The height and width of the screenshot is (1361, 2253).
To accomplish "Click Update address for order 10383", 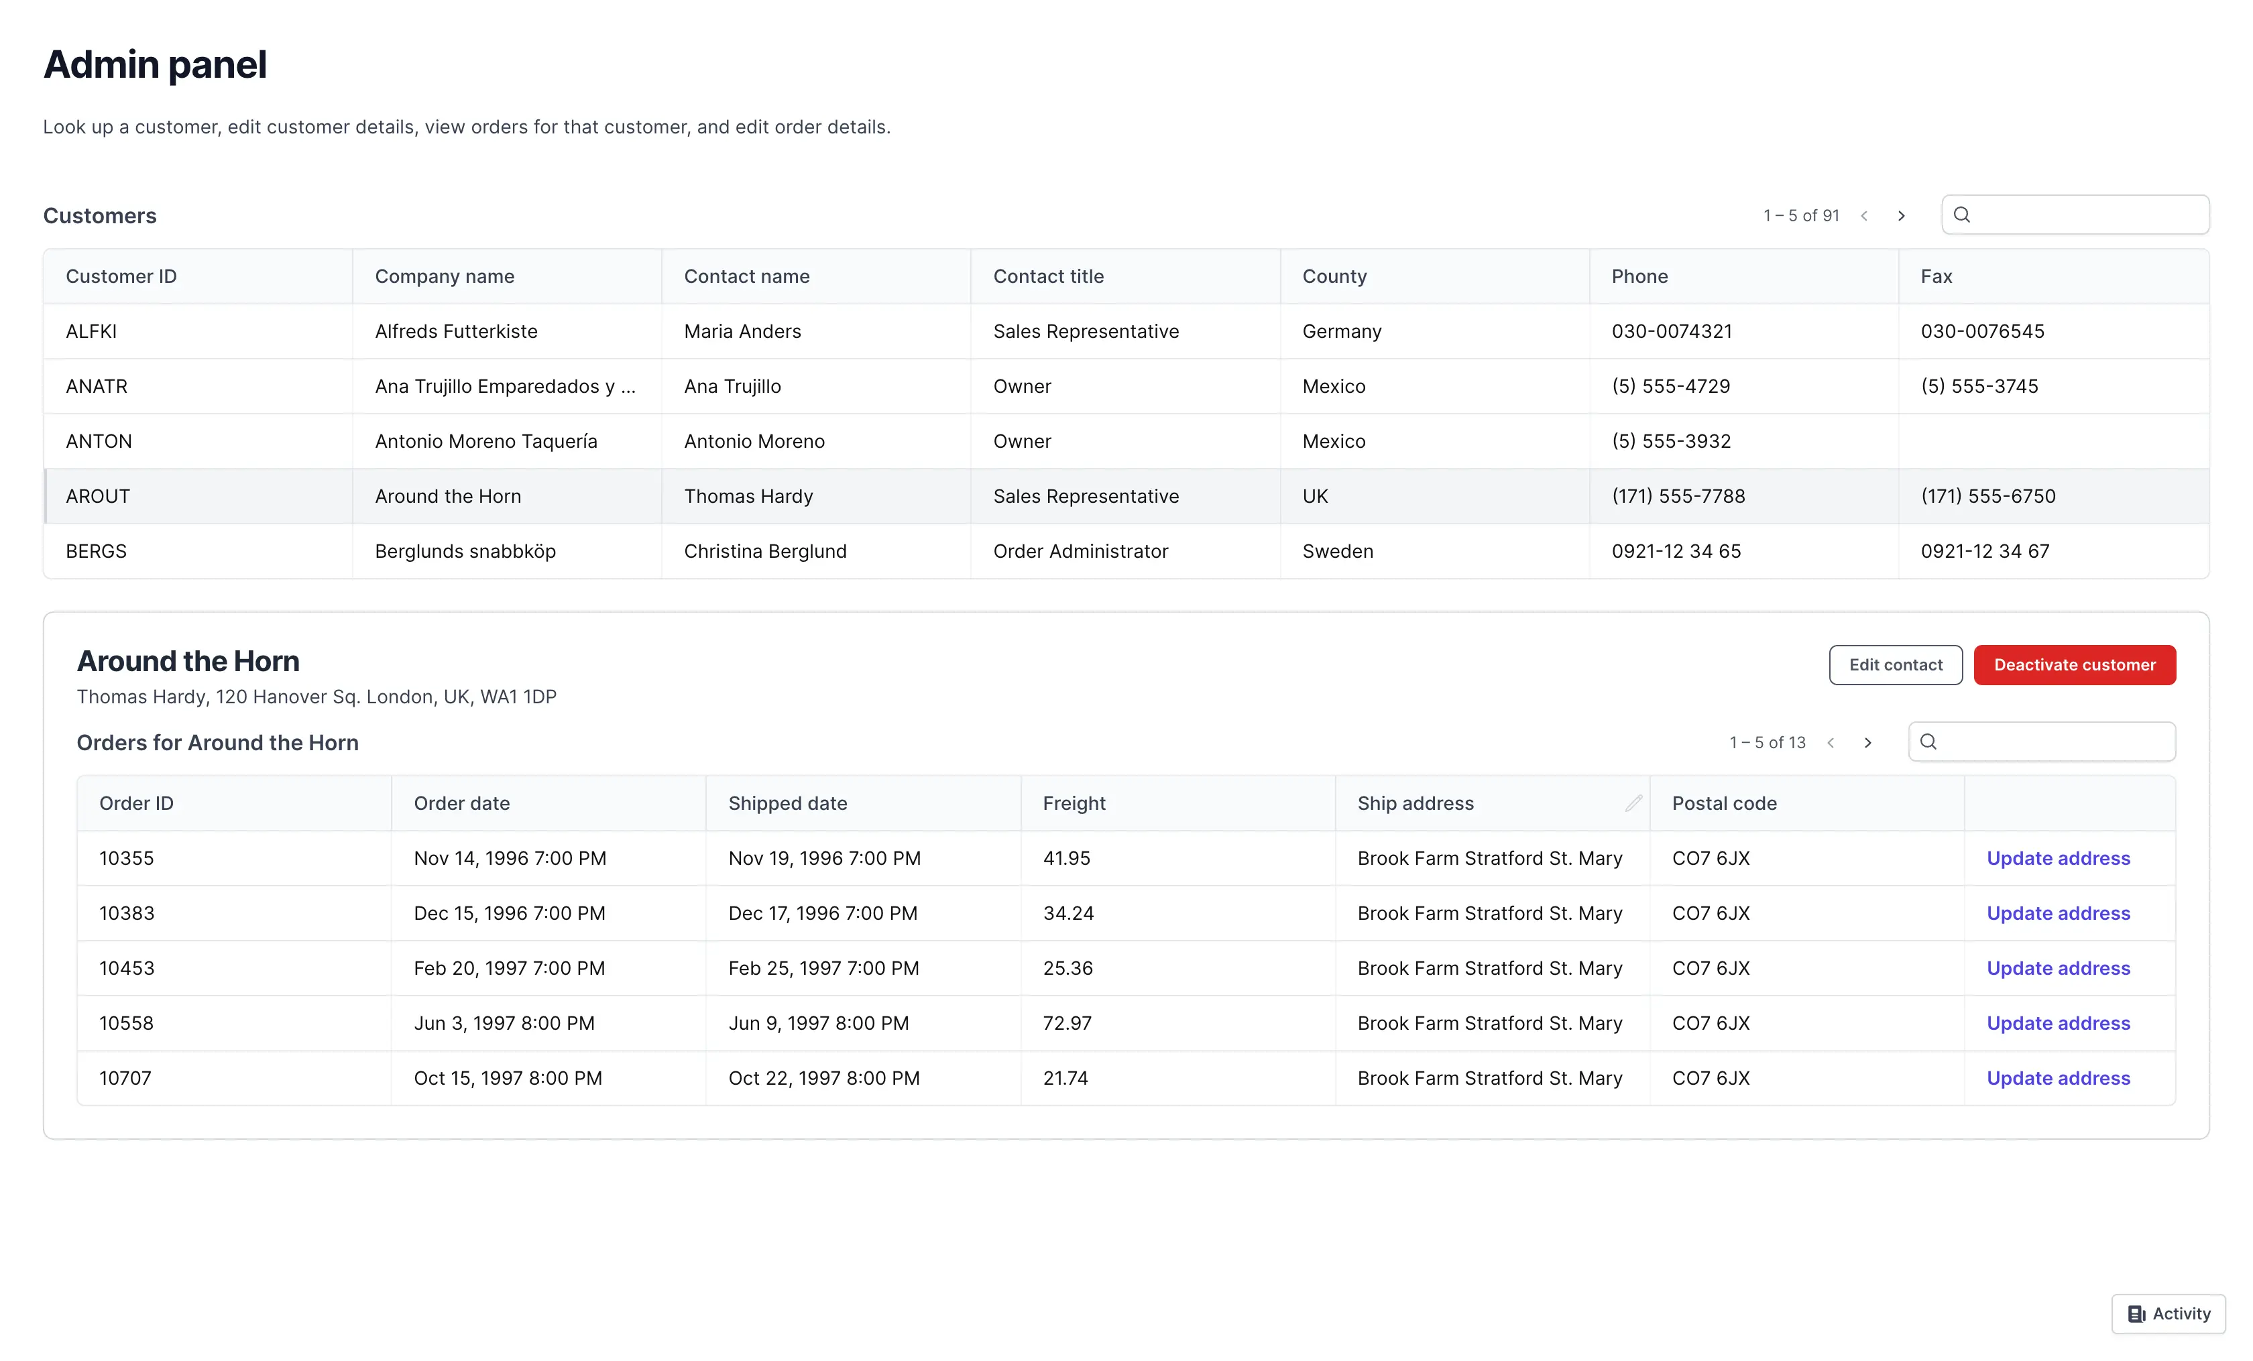I will coord(2059,913).
